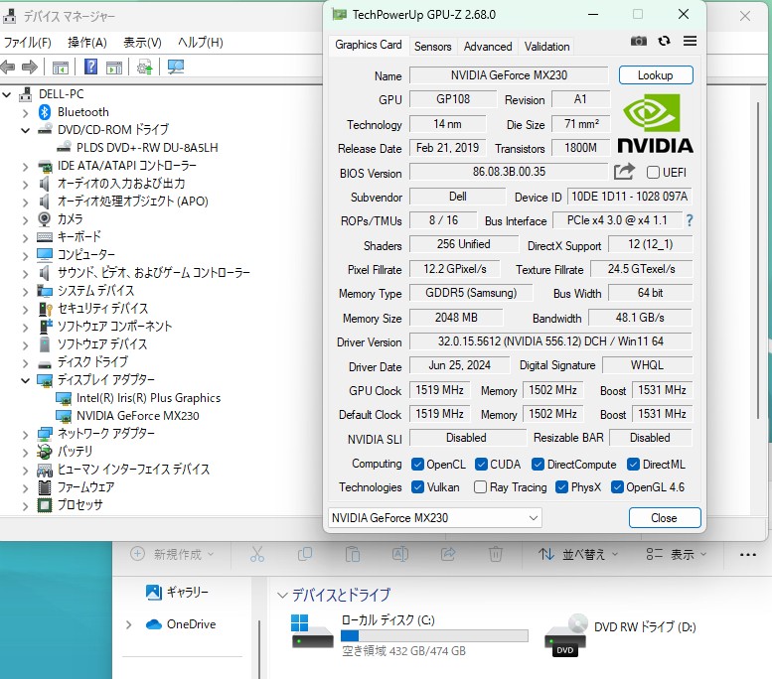Click the 新規作成 button in Explorer
This screenshot has height=679, width=772.
[171, 554]
